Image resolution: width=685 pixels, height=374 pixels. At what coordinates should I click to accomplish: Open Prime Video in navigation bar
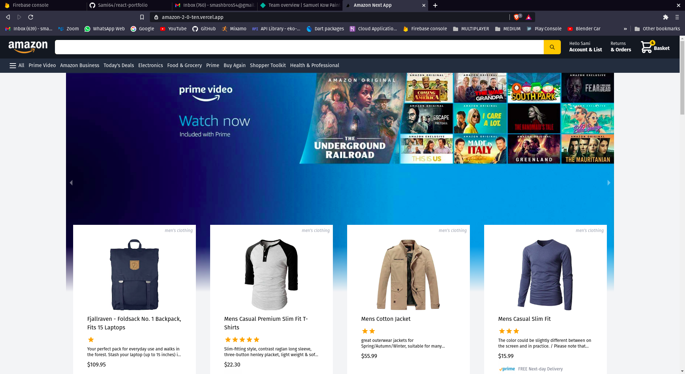tap(42, 65)
